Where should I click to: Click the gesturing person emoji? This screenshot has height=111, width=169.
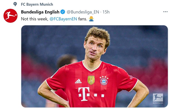click(91, 19)
